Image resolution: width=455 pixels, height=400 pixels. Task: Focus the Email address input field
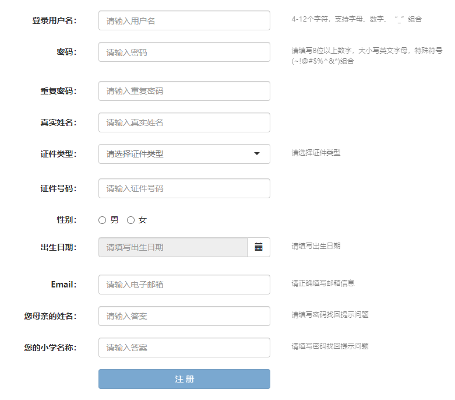184,285
